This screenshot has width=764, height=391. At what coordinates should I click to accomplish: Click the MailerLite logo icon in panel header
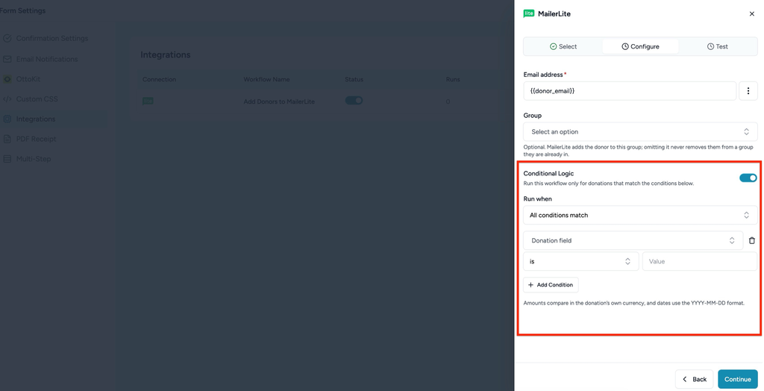point(529,13)
